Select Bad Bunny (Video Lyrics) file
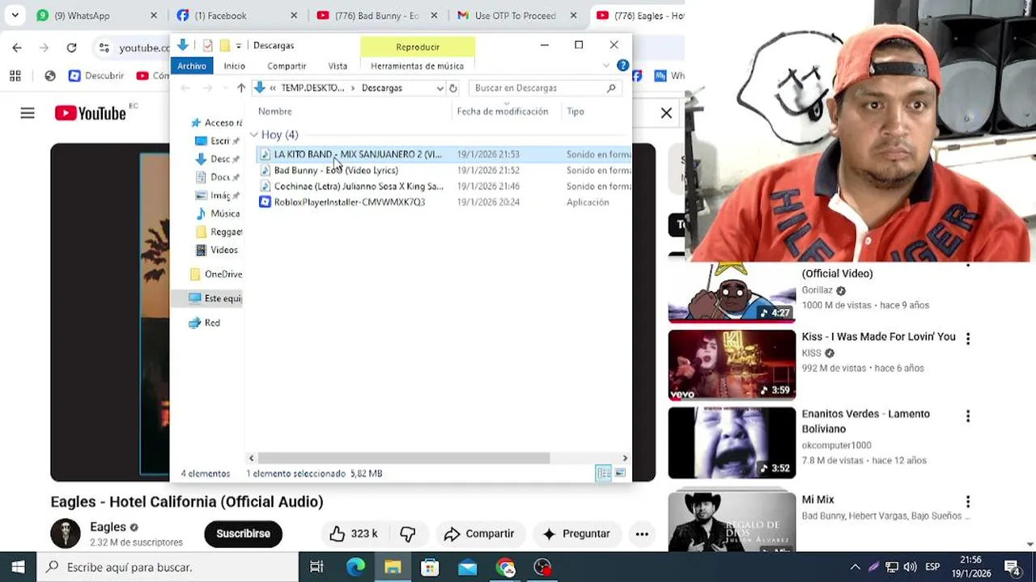 (336, 171)
